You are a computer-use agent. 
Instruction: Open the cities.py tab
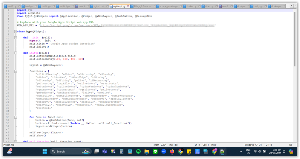click(x=209, y=6)
